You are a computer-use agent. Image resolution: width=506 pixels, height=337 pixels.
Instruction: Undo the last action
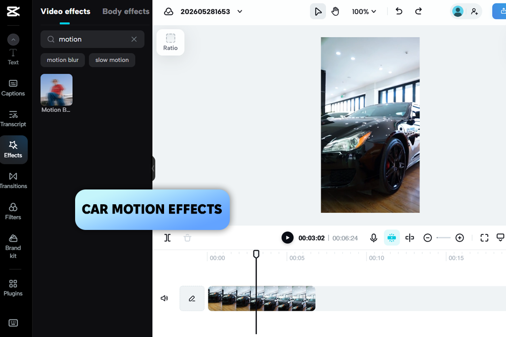[399, 11]
